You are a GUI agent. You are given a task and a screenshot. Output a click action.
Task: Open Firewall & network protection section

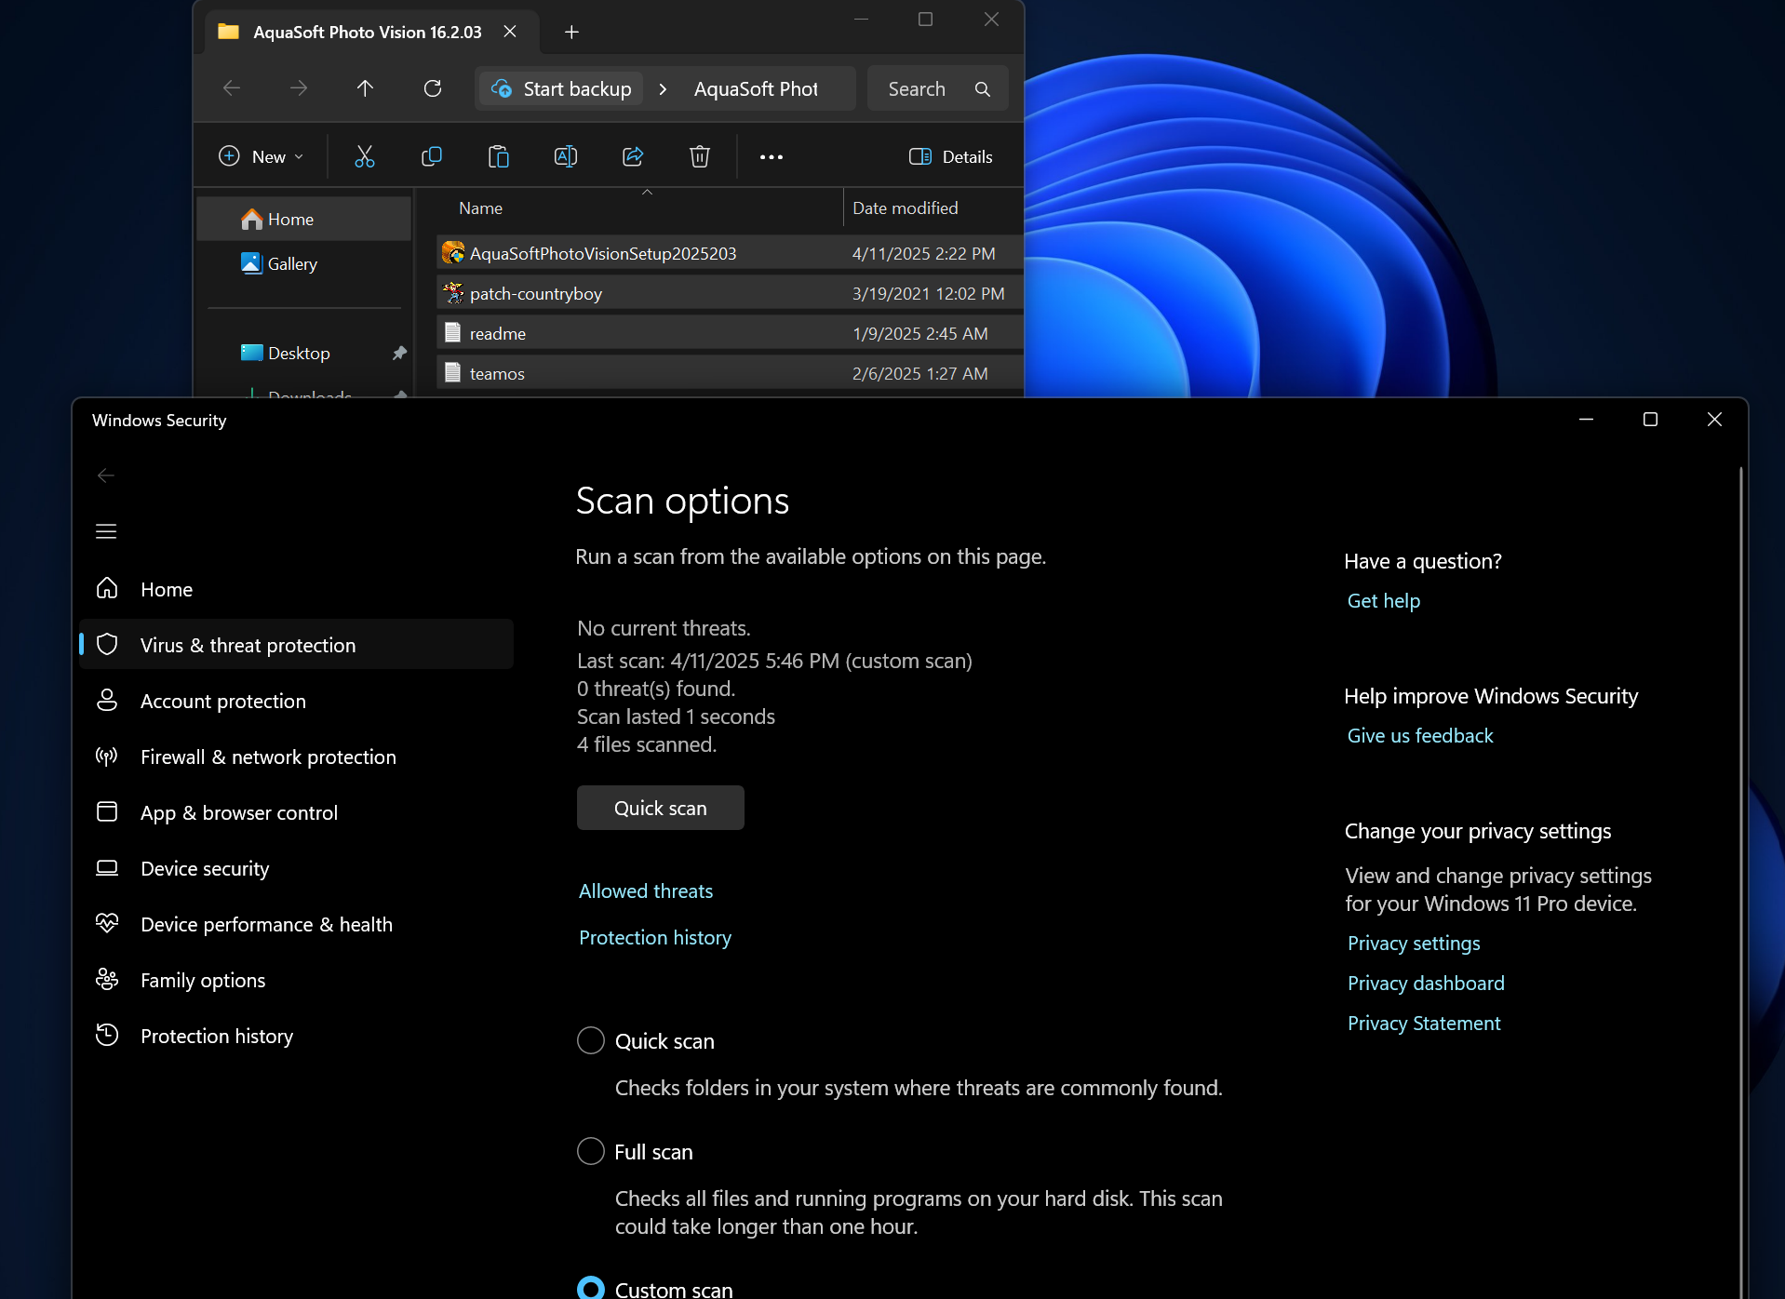(x=297, y=757)
